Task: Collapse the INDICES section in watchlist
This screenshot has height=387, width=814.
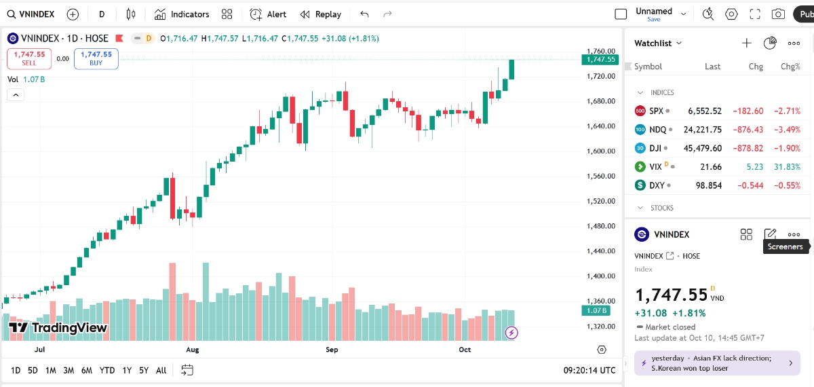Action: tap(639, 92)
